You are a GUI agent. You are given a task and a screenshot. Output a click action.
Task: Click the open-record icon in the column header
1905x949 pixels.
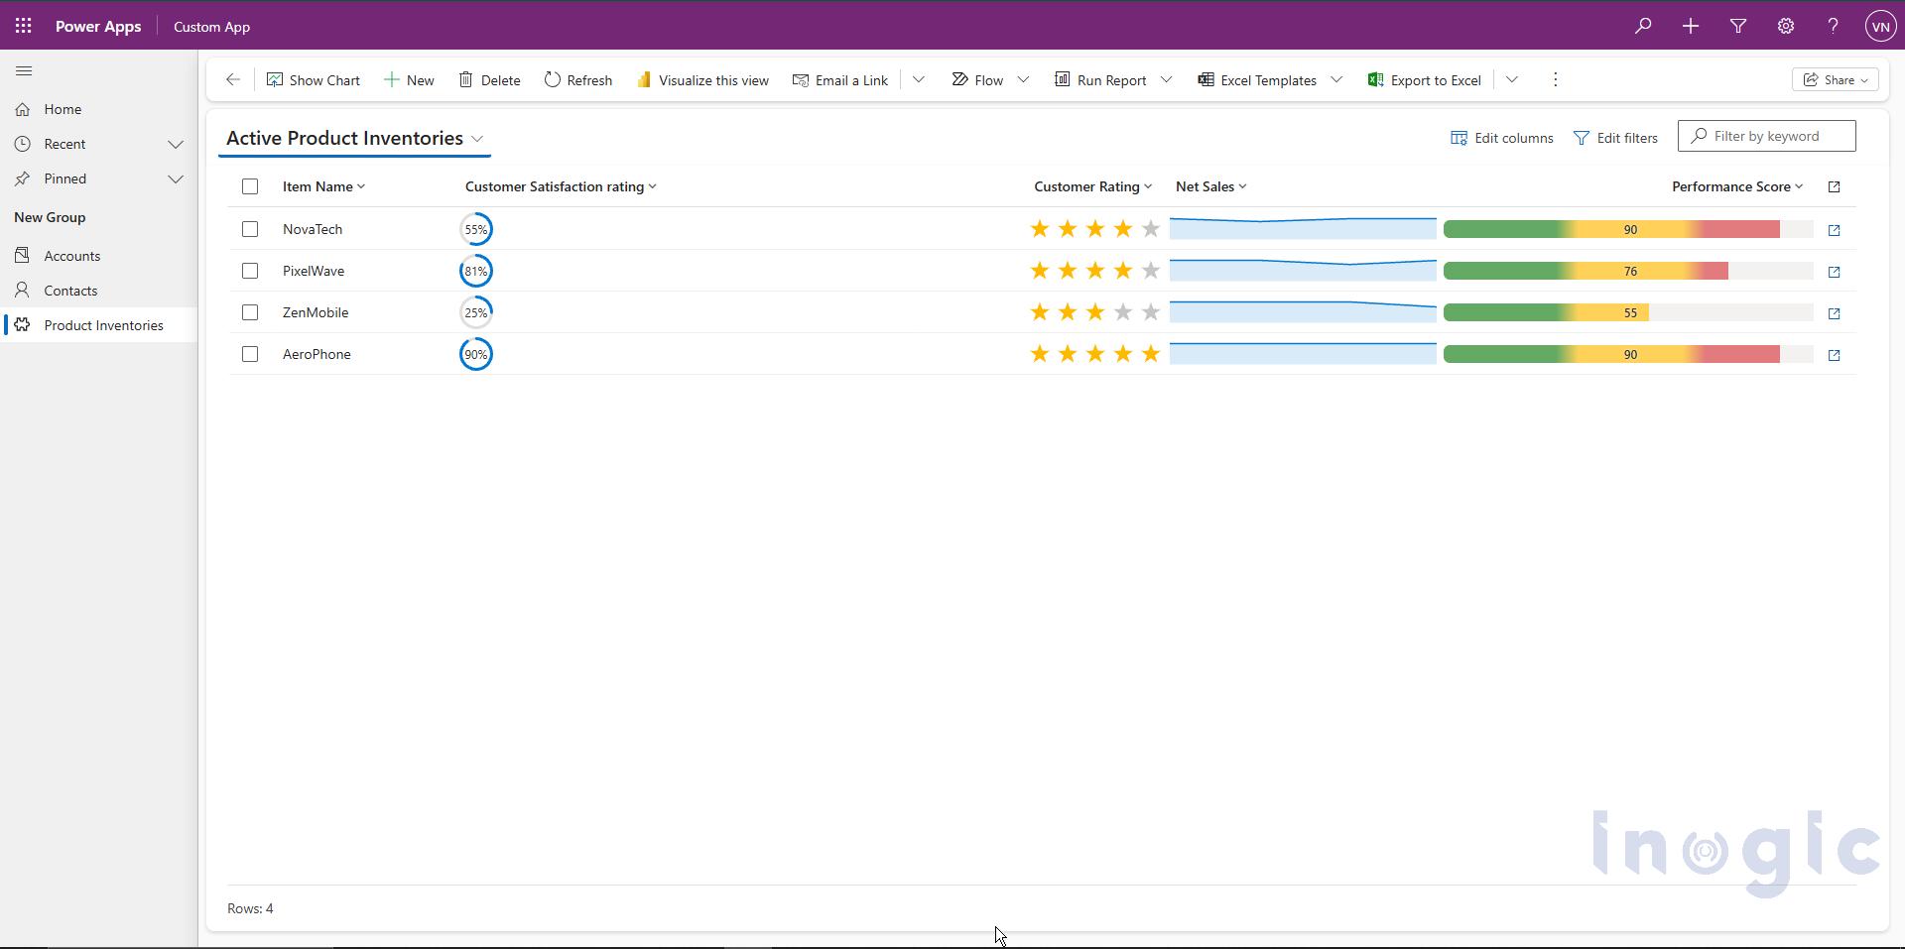[1835, 186]
